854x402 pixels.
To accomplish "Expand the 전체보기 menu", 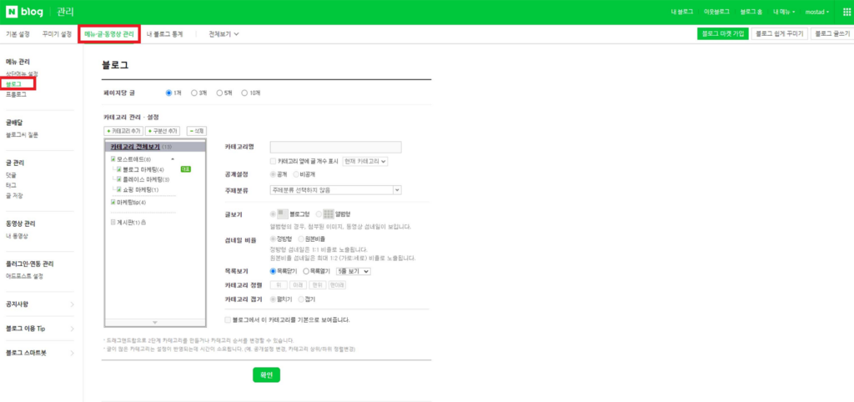I will click(224, 34).
